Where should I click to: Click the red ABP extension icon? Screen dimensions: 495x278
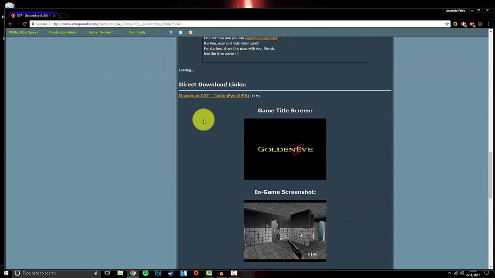pos(472,24)
